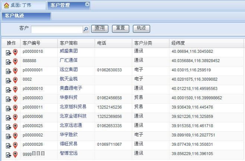Click the map pin icon for 远立集团 row

coord(15,71)
